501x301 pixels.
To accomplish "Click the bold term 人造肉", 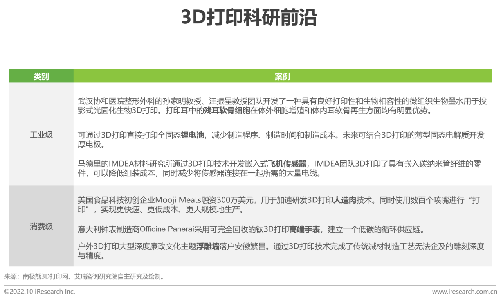I will coord(345,201).
